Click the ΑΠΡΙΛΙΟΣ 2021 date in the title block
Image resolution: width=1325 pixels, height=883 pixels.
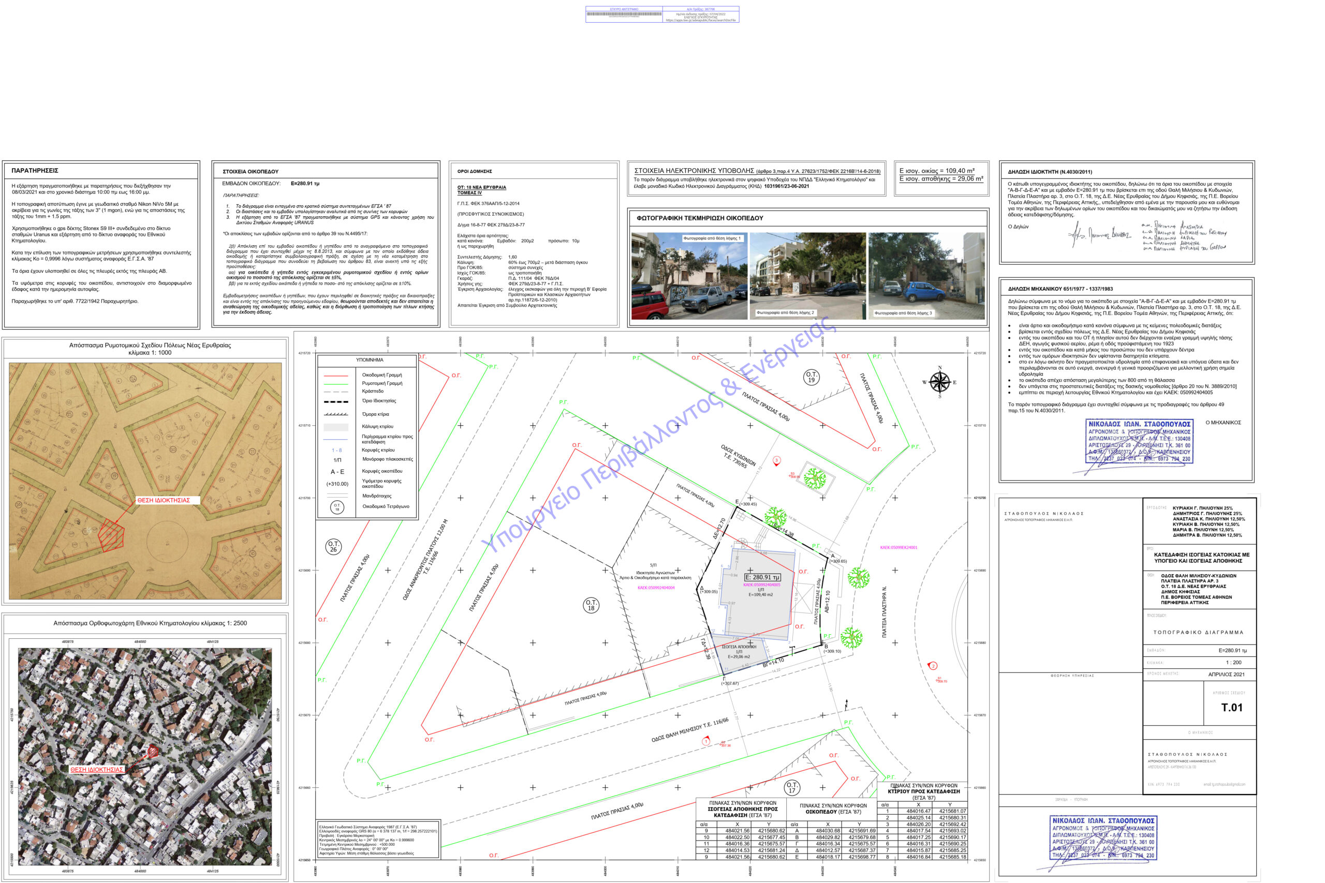tap(1227, 675)
